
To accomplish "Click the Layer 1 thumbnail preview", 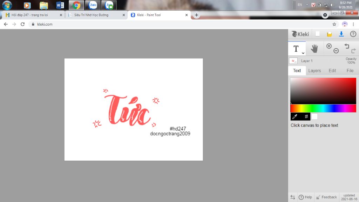I will (x=293, y=61).
